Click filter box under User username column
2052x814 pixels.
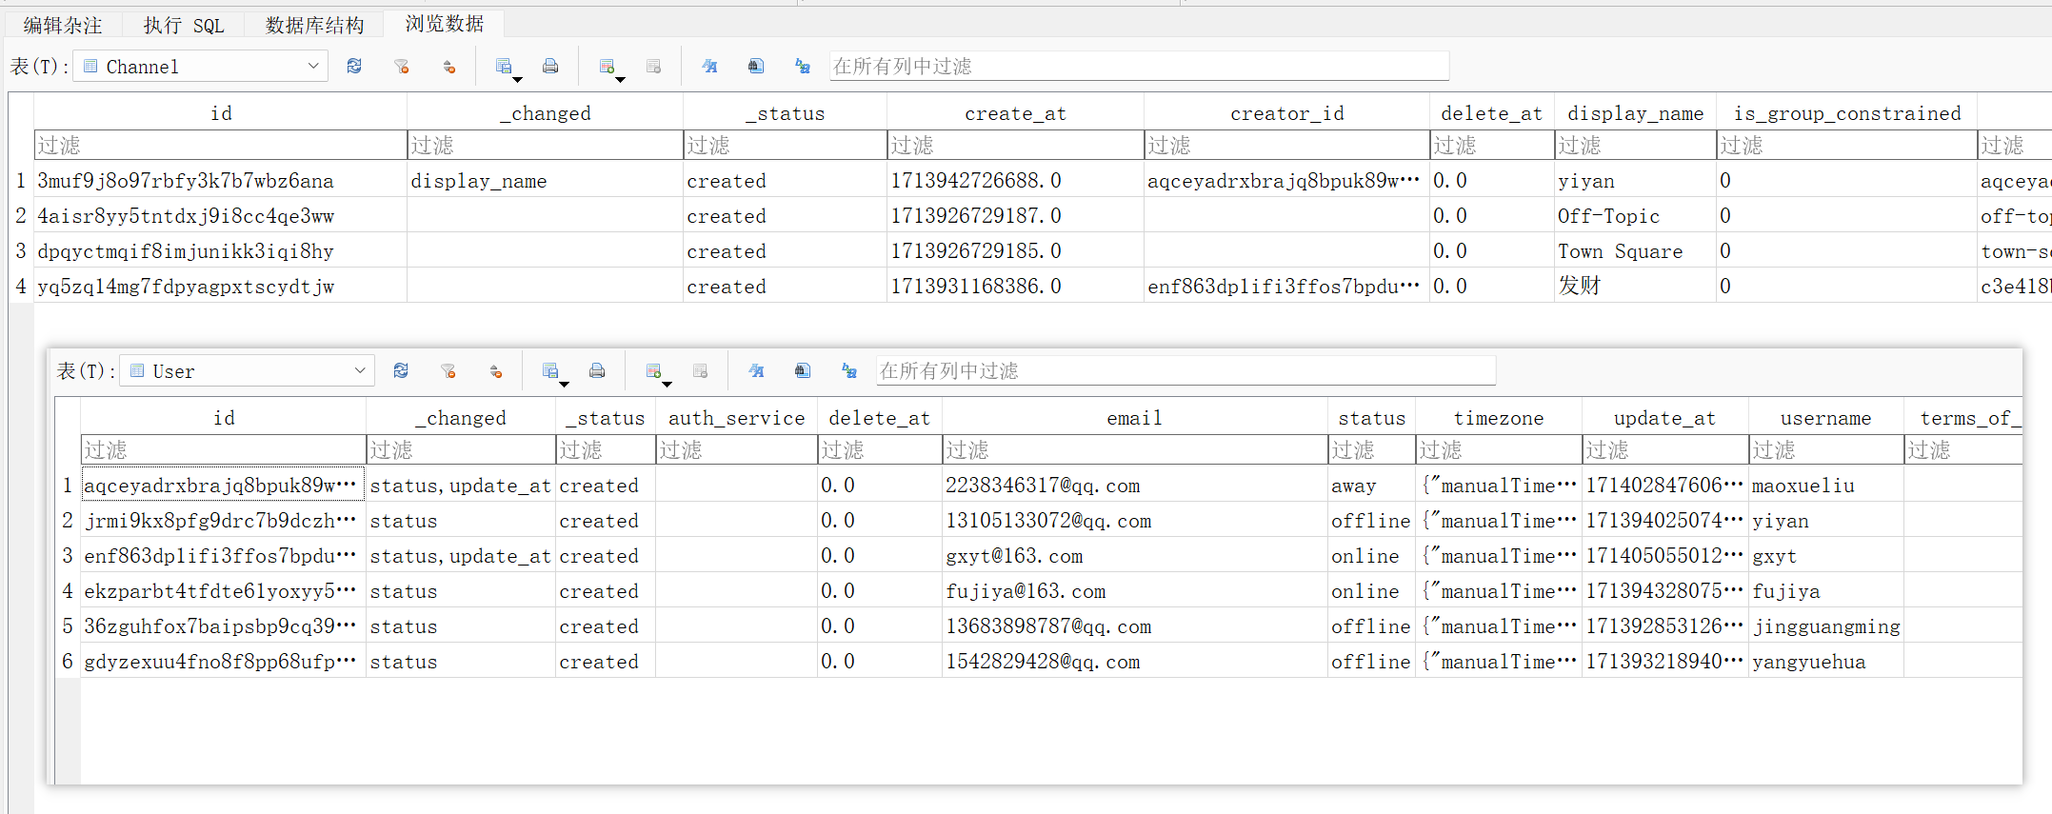(1825, 450)
